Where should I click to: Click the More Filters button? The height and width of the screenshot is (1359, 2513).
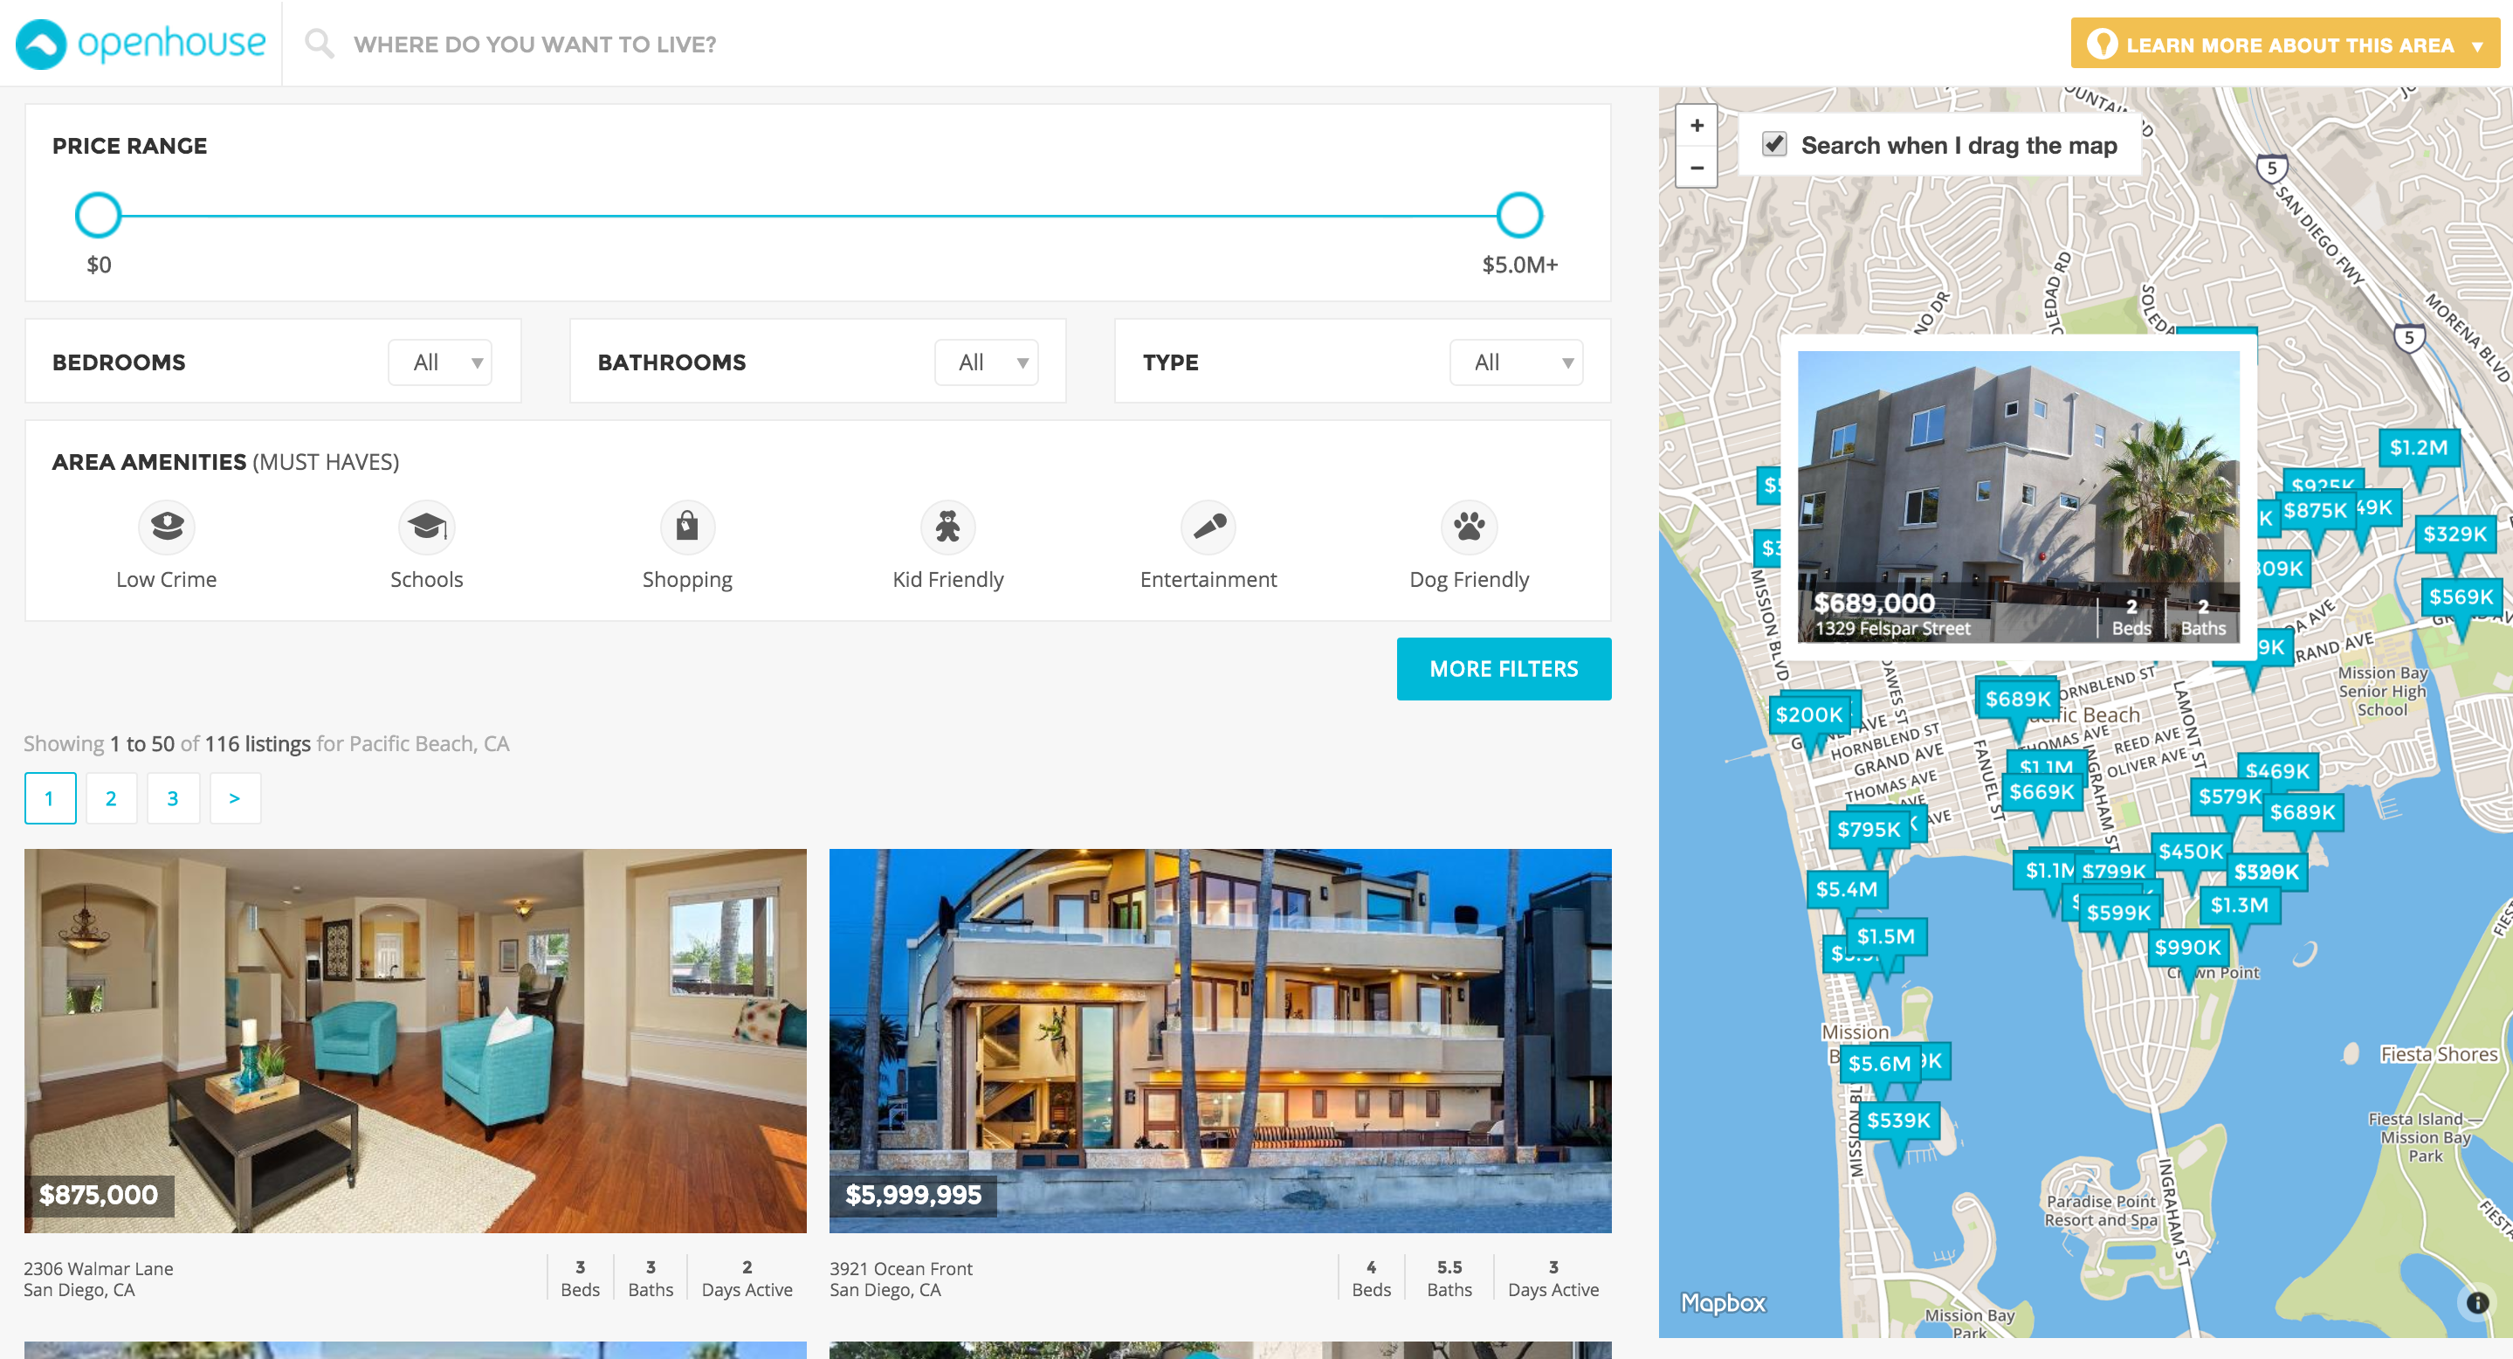coord(1503,669)
